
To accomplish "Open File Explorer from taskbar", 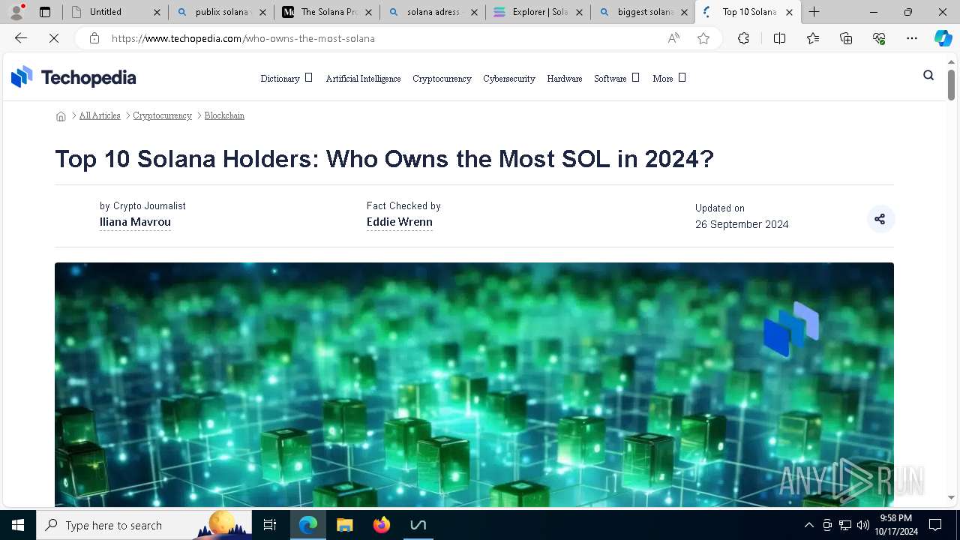I will (x=344, y=525).
